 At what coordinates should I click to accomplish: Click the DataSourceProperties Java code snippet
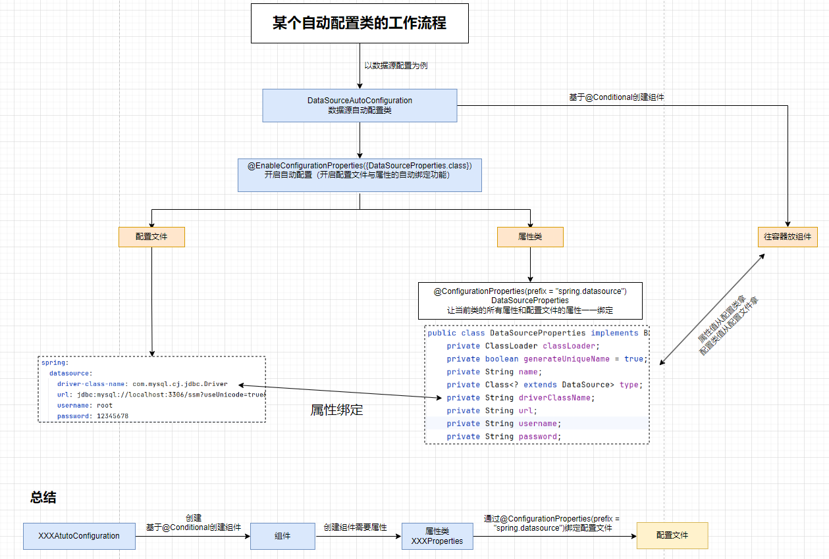coord(537,385)
